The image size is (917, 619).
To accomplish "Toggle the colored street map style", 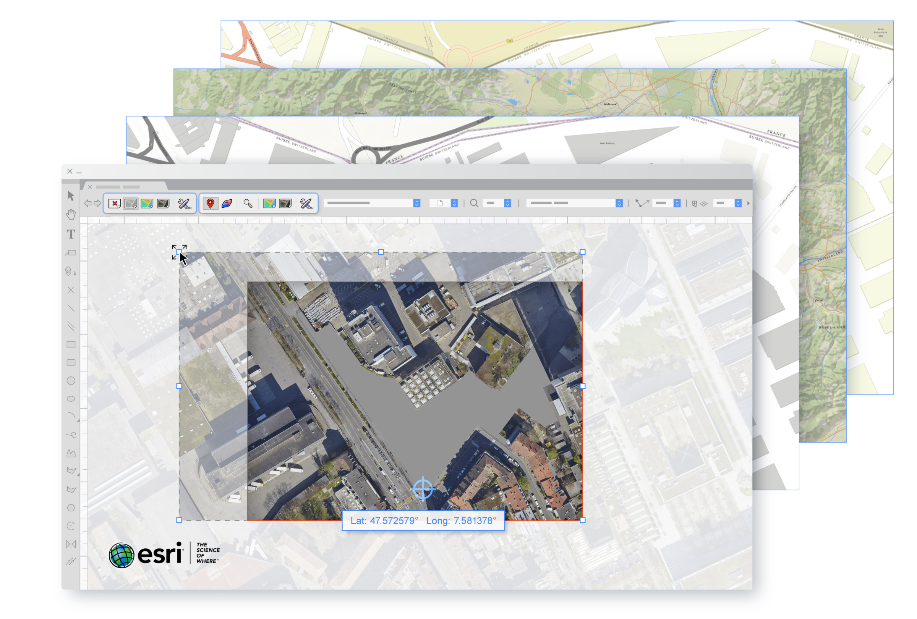I will tap(147, 204).
